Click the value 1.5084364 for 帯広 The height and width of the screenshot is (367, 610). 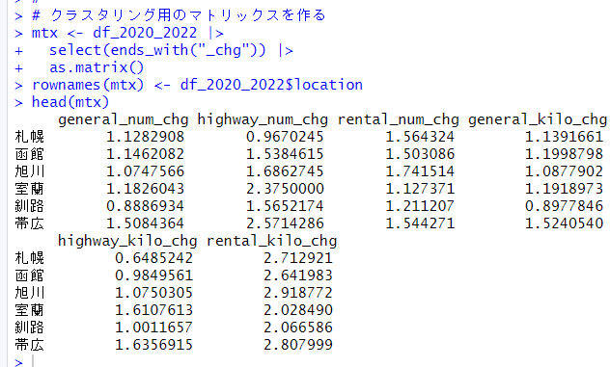[x=145, y=223]
